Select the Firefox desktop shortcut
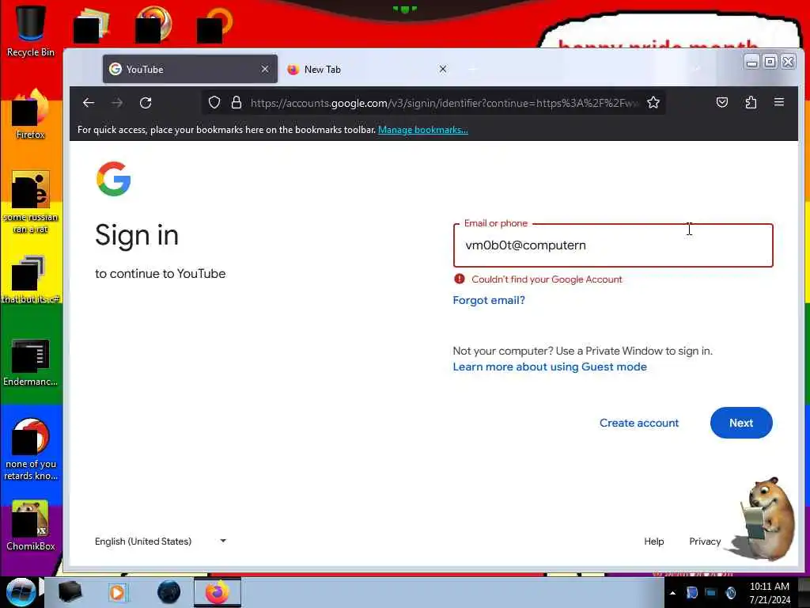 [x=31, y=114]
